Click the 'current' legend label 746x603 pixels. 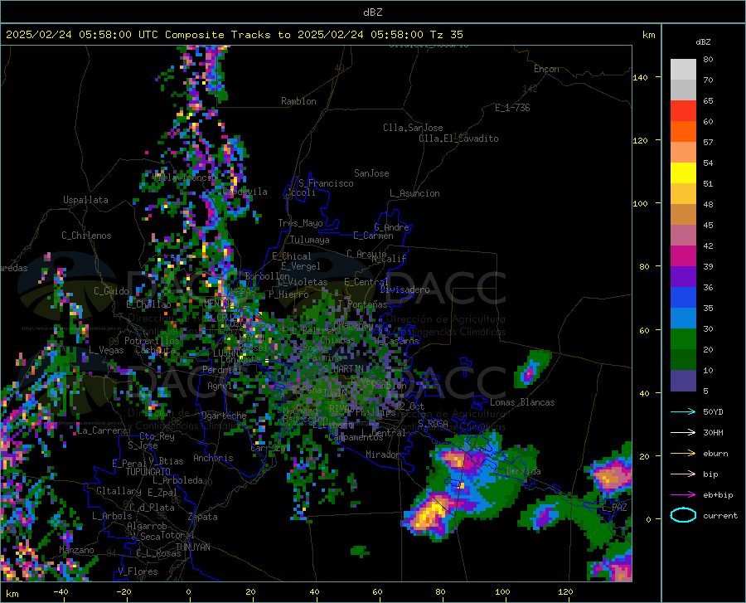(720, 515)
